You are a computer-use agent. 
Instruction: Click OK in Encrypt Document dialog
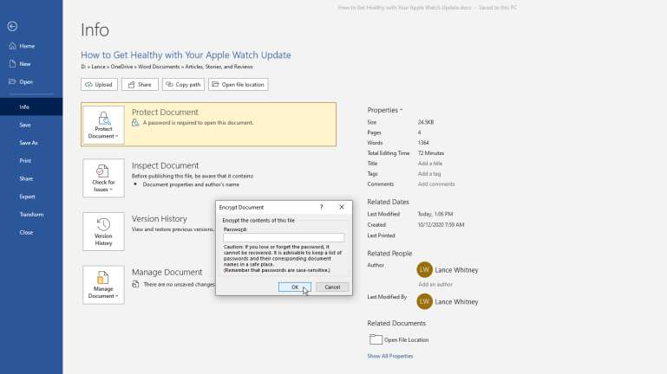click(295, 287)
